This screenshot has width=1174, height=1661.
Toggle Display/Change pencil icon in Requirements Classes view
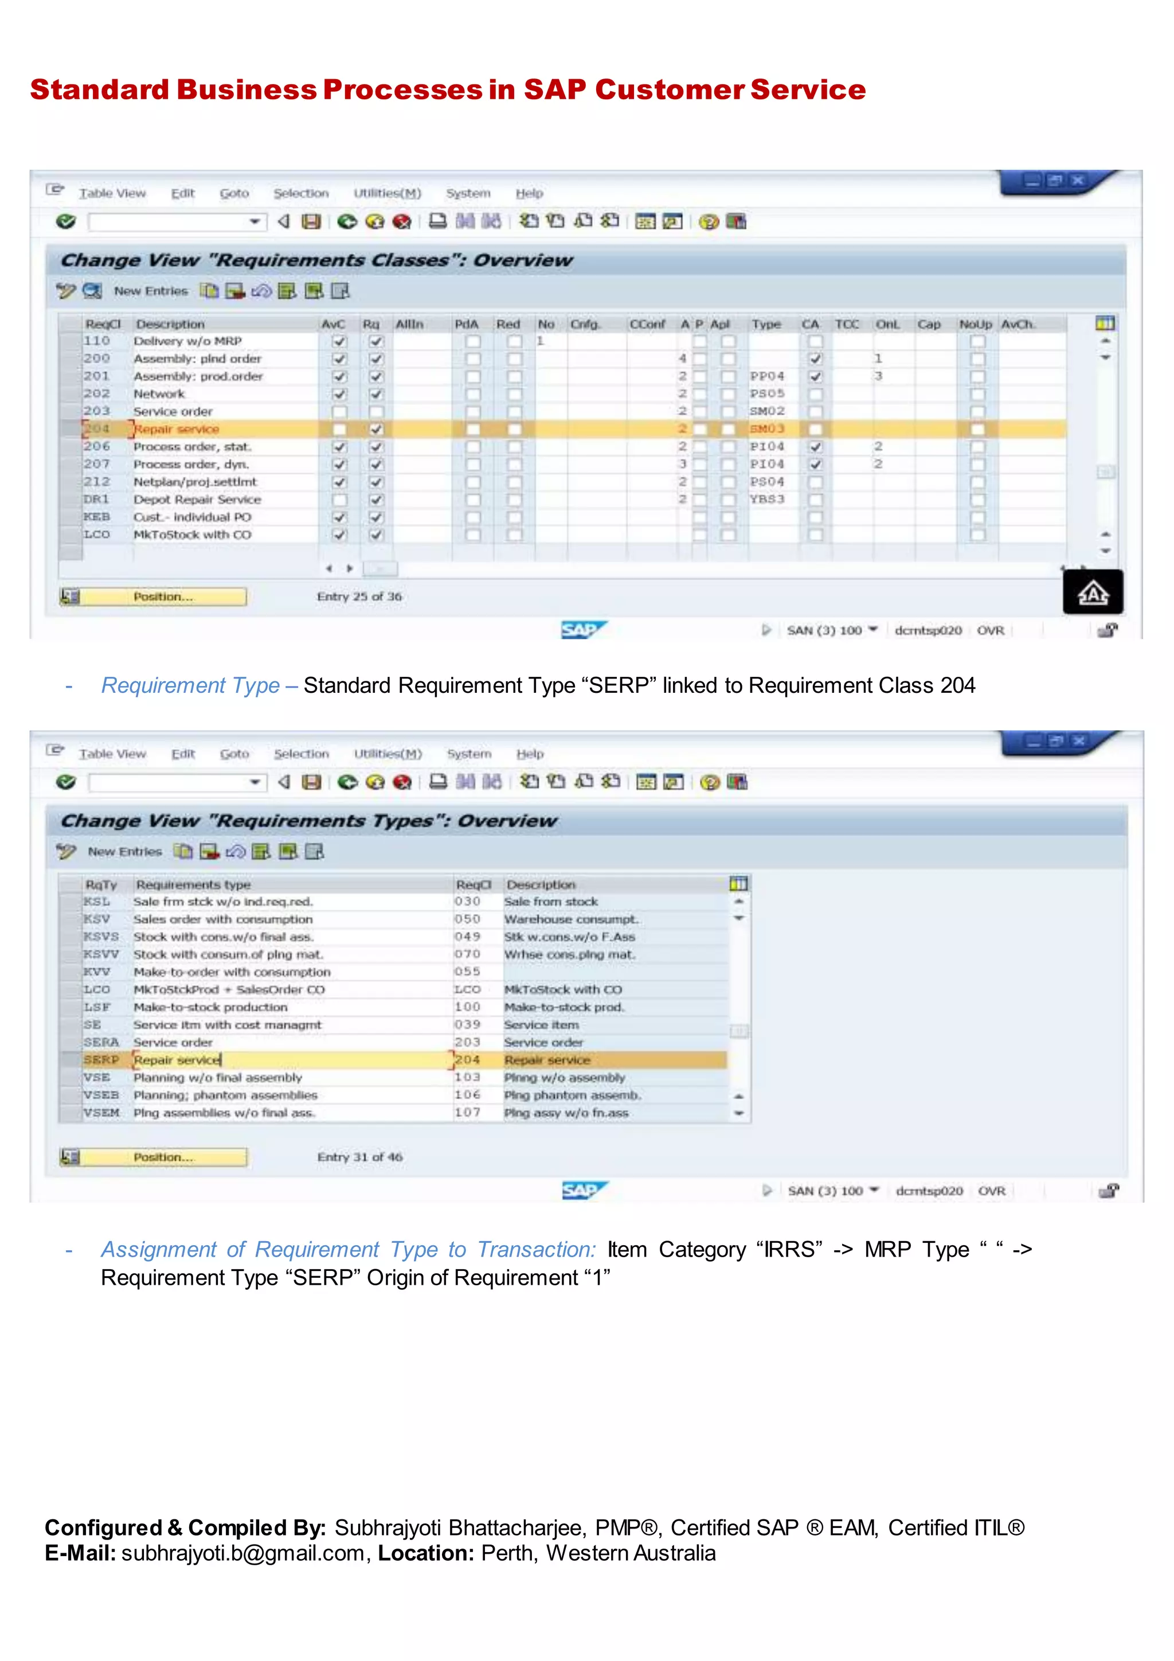coord(66,291)
